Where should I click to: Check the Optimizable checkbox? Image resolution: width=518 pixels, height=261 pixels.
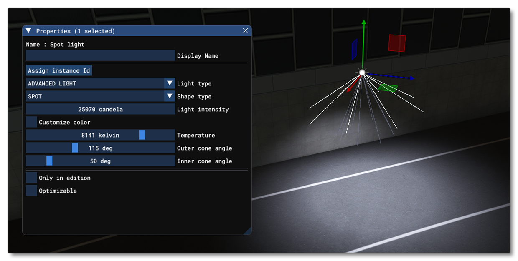tap(31, 190)
